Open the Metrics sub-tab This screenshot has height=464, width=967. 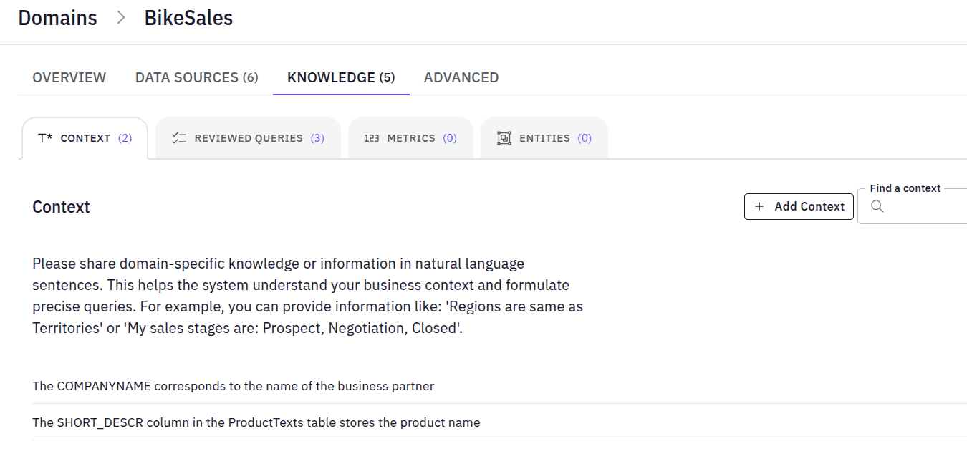coord(410,137)
